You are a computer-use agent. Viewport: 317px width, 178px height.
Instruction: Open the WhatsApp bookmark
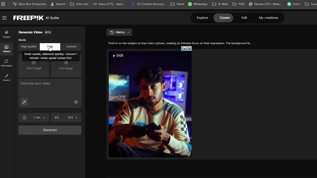click(x=198, y=4)
